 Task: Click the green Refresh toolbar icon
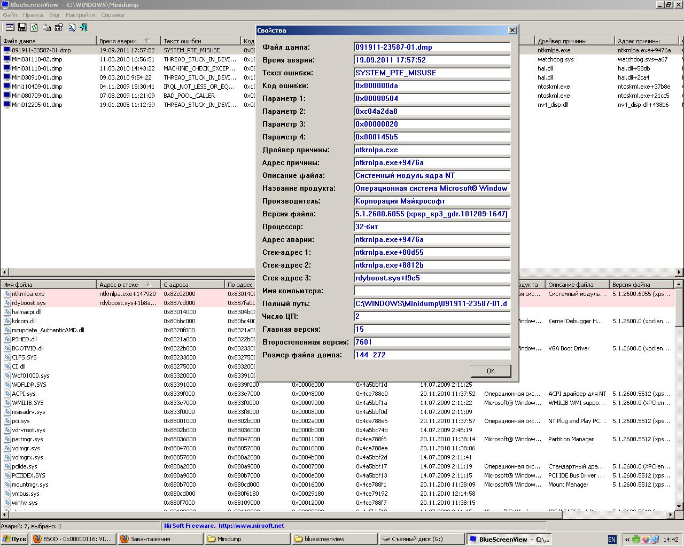[x=34, y=27]
